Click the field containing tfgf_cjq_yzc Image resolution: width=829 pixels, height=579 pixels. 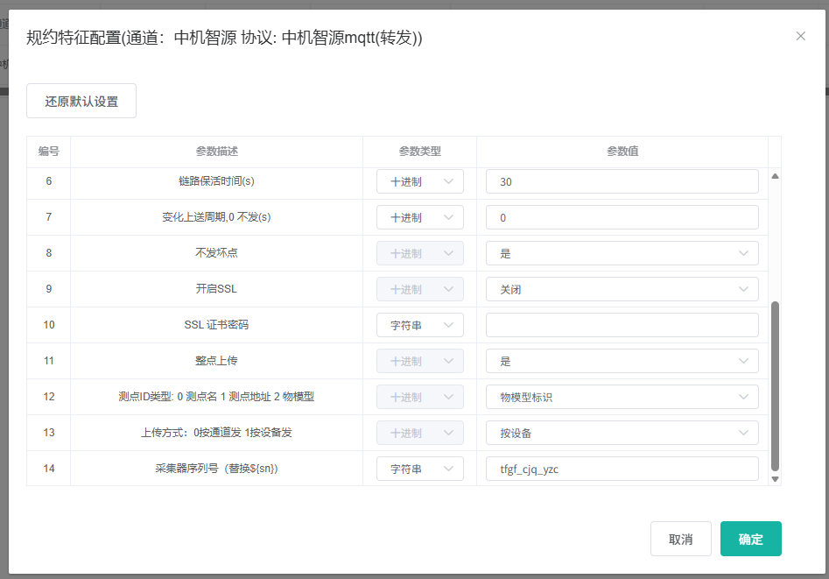[x=622, y=468]
